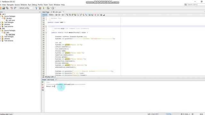Screen dimensions: 205x115
Task: Click the Profile Project clock icon
Action: pyautogui.click(x=53, y=8)
